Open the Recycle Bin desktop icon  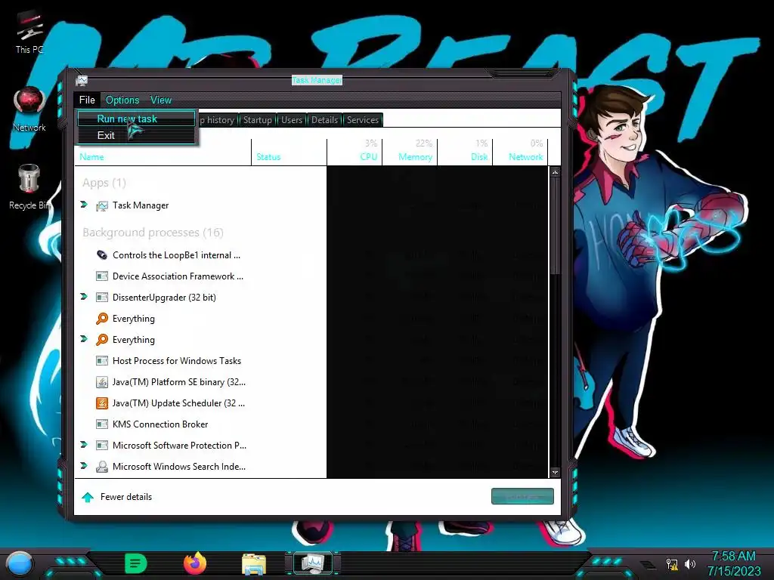pos(29,187)
